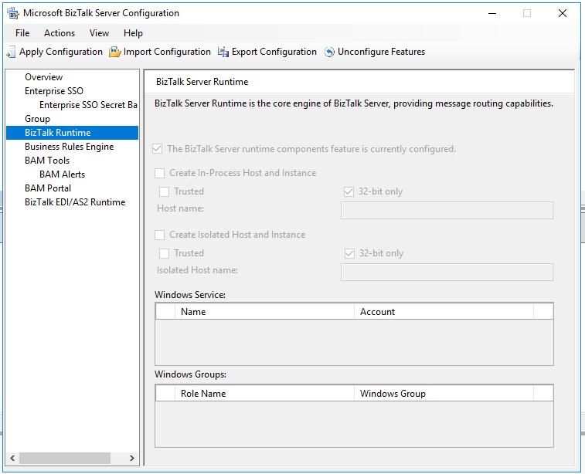The width and height of the screenshot is (585, 474).
Task: Click the Role Name column header
Action: pyautogui.click(x=264, y=394)
